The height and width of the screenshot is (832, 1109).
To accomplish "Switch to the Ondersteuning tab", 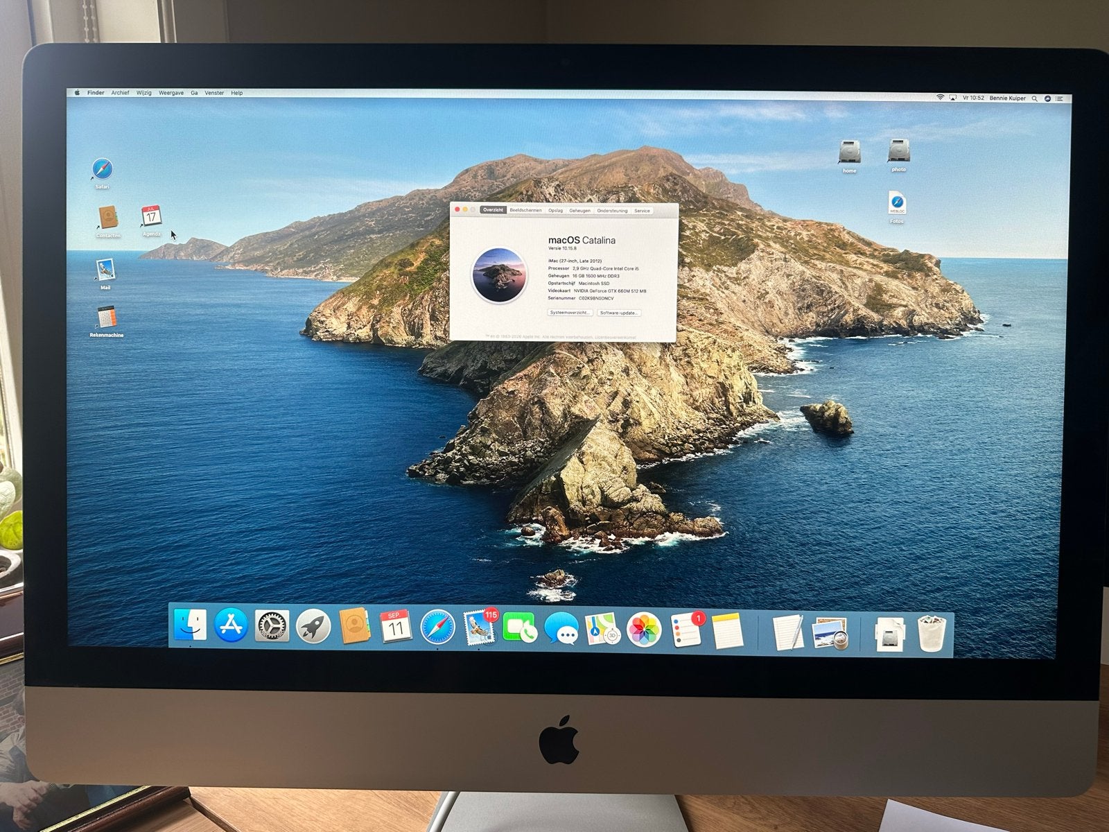I will point(612,211).
